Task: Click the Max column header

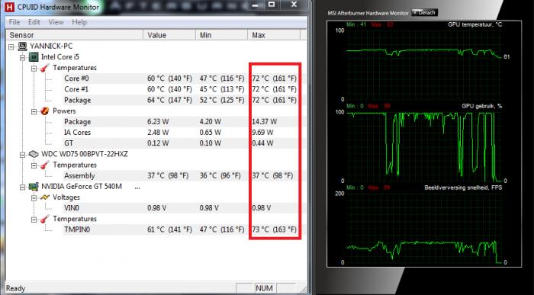Action: tap(274, 35)
